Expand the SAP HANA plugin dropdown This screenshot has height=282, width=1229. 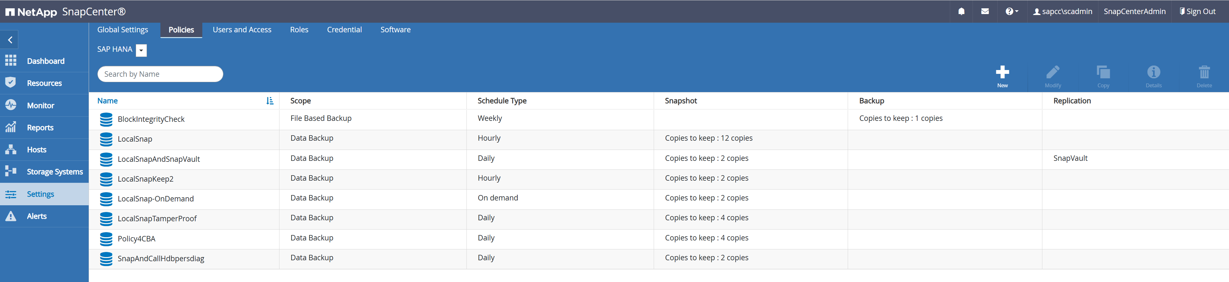tap(141, 51)
